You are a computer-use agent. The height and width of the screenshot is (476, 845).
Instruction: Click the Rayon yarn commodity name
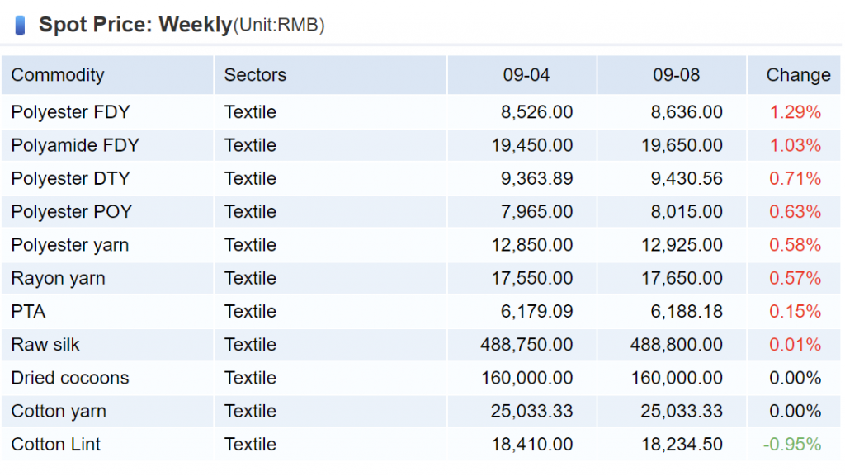(x=58, y=278)
